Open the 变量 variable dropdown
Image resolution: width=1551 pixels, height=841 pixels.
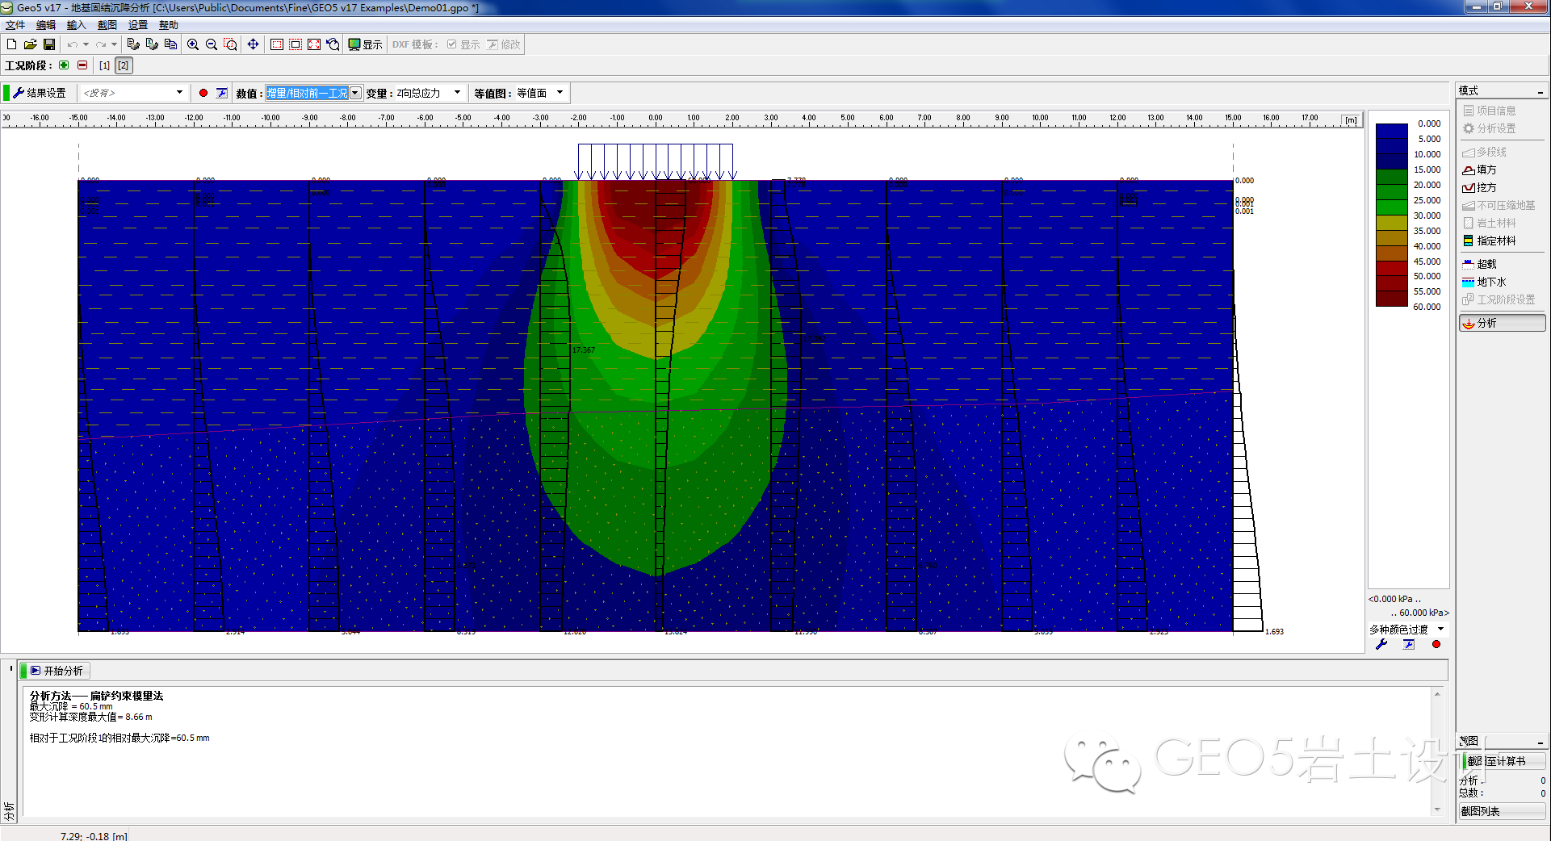[x=429, y=93]
